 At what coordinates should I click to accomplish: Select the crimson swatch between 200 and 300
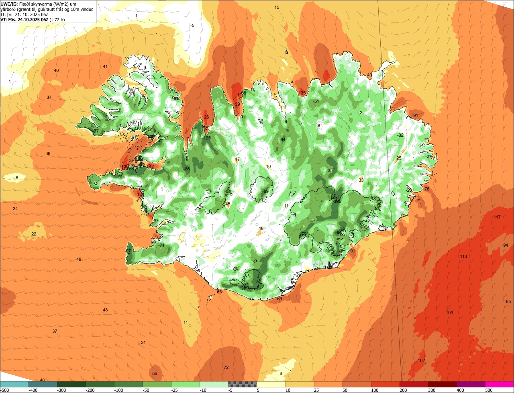tap(414, 384)
